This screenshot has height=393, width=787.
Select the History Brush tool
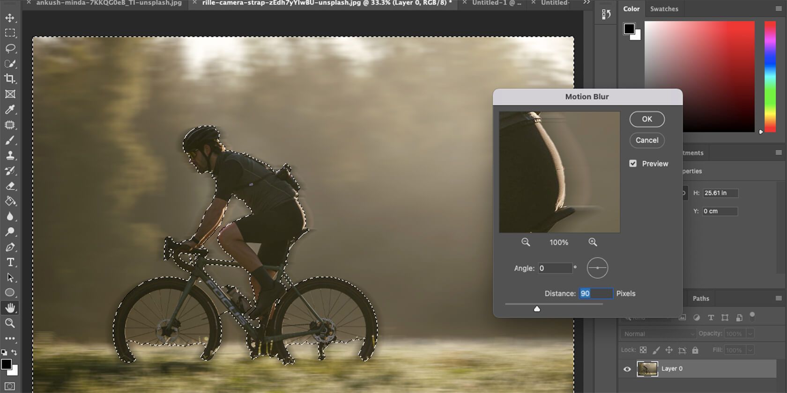point(10,171)
